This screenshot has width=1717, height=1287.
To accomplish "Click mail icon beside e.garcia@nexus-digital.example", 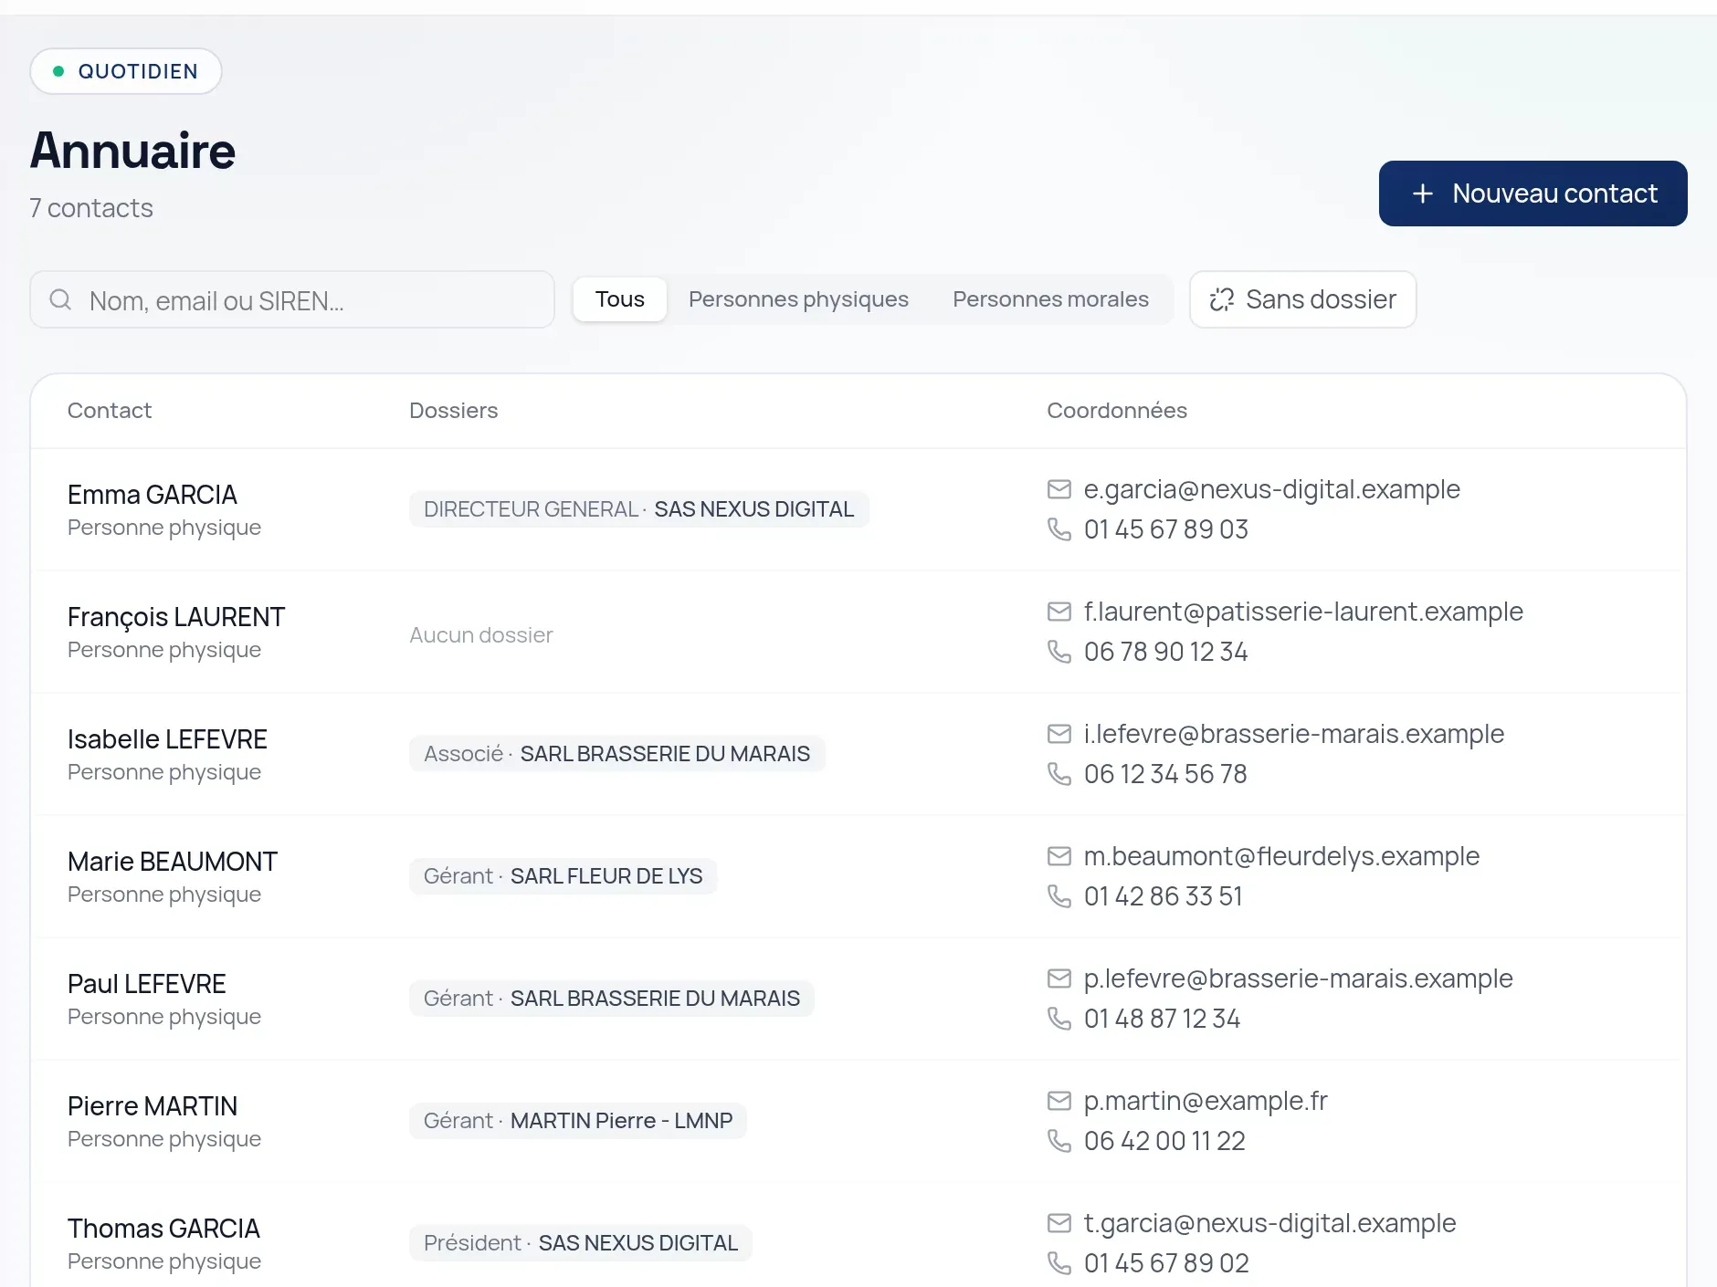I will [1059, 489].
